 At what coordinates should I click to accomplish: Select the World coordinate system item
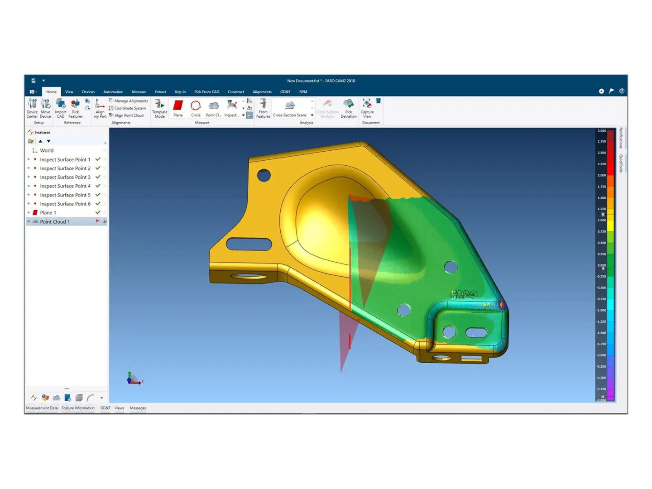pyautogui.click(x=47, y=150)
